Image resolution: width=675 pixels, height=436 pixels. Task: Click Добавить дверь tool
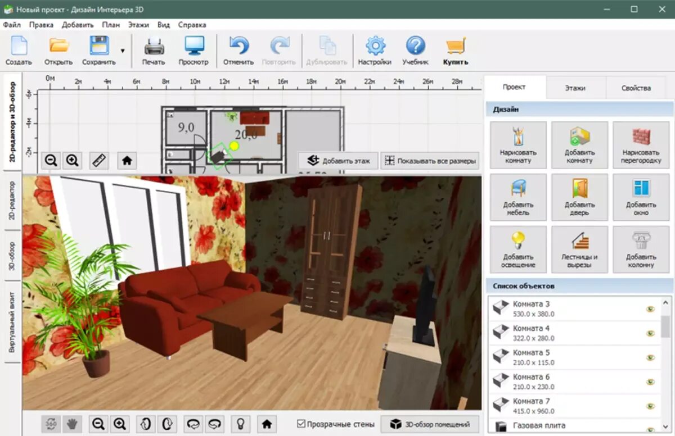[579, 197]
